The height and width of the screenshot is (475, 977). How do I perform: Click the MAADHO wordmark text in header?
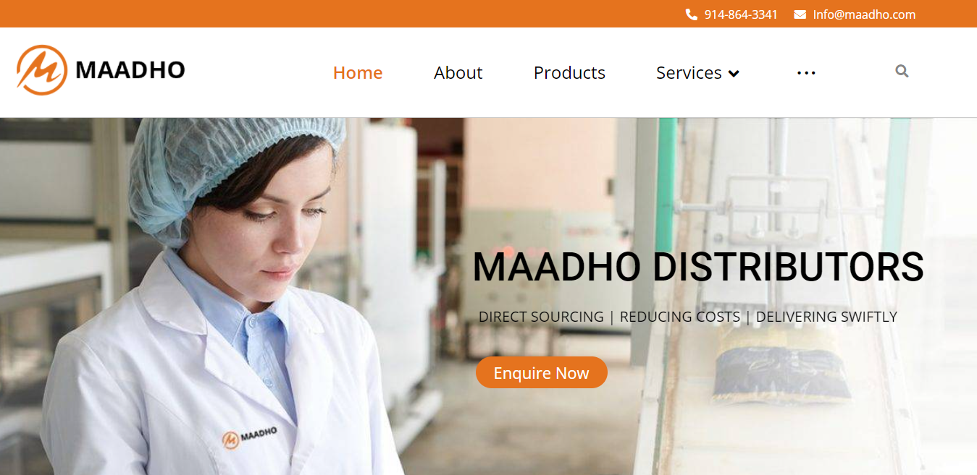pyautogui.click(x=130, y=70)
